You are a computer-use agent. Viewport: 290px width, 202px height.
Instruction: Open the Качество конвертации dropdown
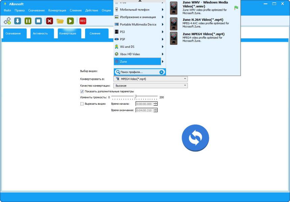tap(150, 86)
